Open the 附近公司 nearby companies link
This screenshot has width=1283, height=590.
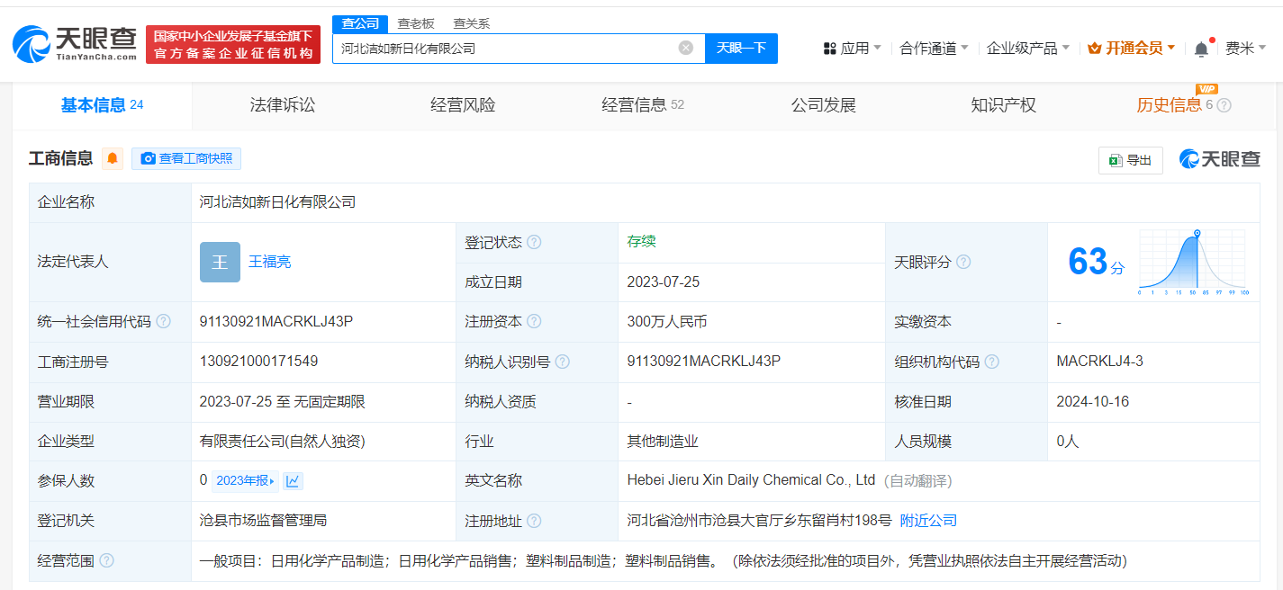[928, 521]
